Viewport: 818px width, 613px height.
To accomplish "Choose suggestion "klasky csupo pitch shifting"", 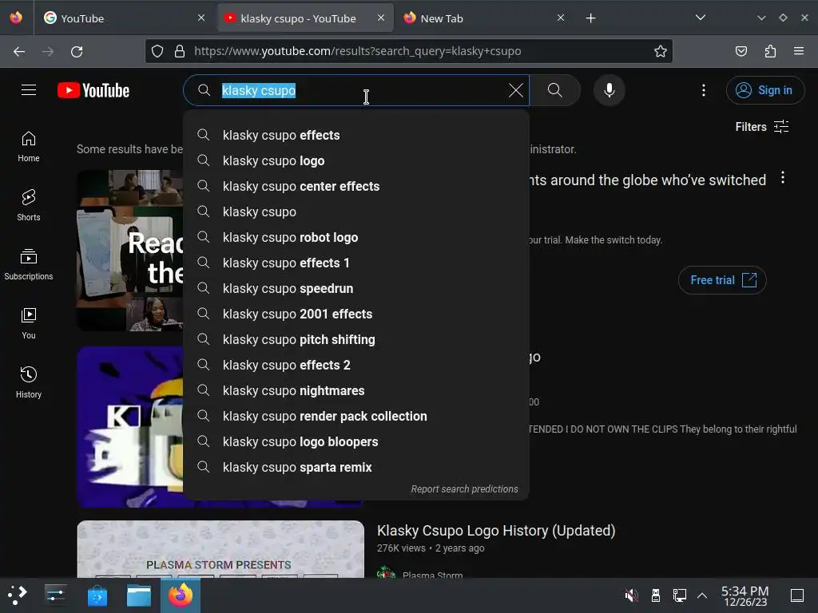I will (x=356, y=339).
